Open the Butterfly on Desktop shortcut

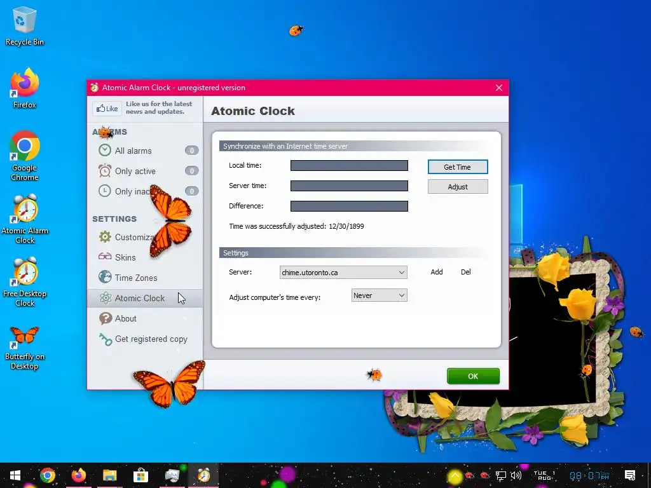[x=25, y=348]
